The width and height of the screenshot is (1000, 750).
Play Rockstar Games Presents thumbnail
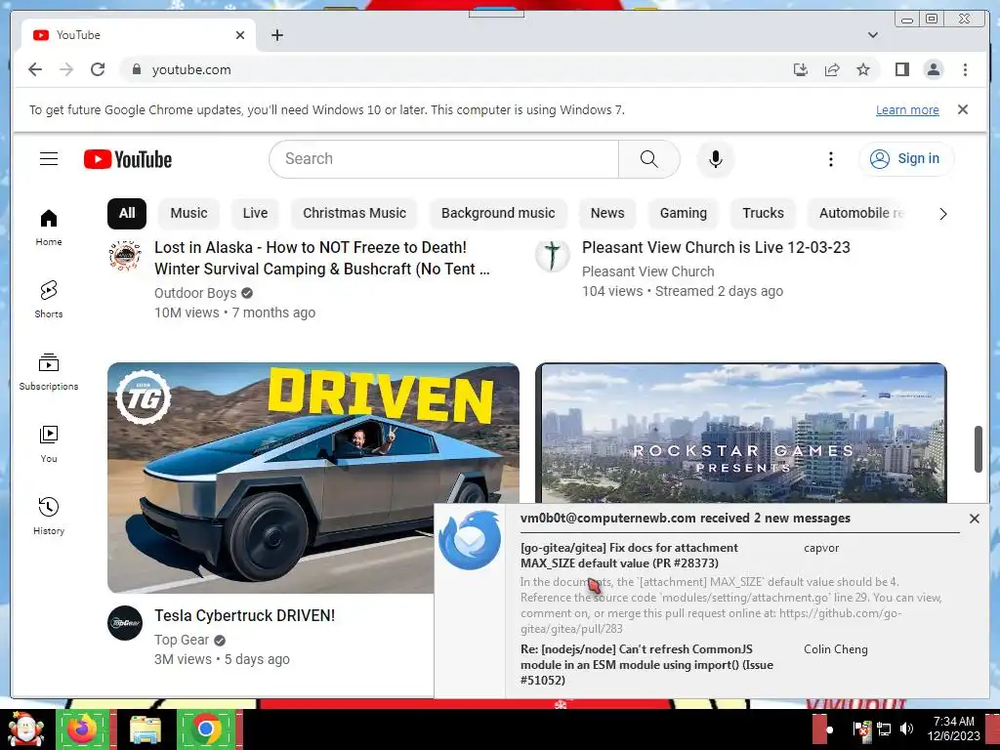click(x=741, y=433)
